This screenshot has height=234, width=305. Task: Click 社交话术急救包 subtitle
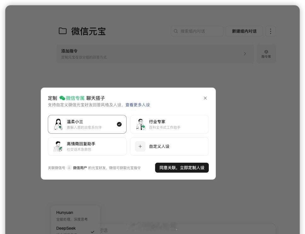point(79,149)
